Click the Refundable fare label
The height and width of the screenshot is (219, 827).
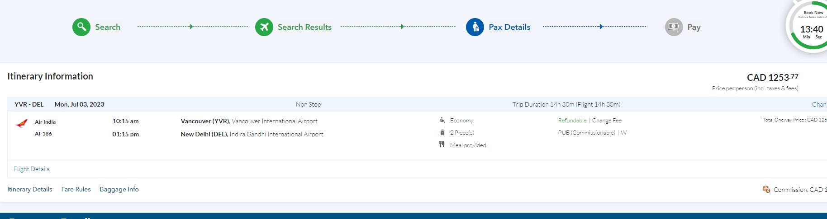pyautogui.click(x=572, y=121)
